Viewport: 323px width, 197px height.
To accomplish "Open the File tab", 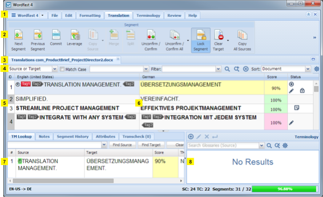I will (54, 15).
